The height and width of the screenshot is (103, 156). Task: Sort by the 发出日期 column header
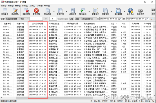coord(135,24)
